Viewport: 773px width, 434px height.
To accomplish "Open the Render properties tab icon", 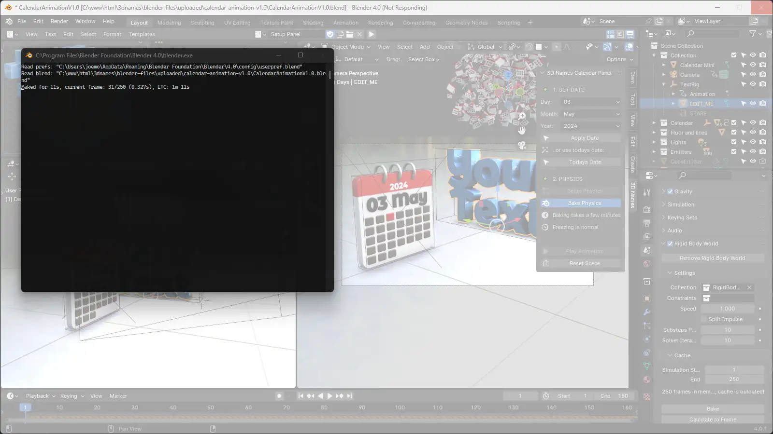I will [x=647, y=209].
